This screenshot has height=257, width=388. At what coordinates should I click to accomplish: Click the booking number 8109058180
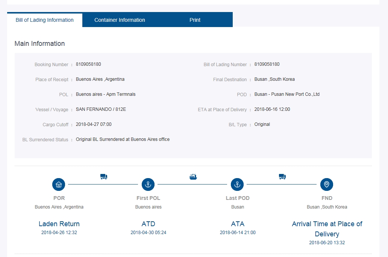[88, 64]
